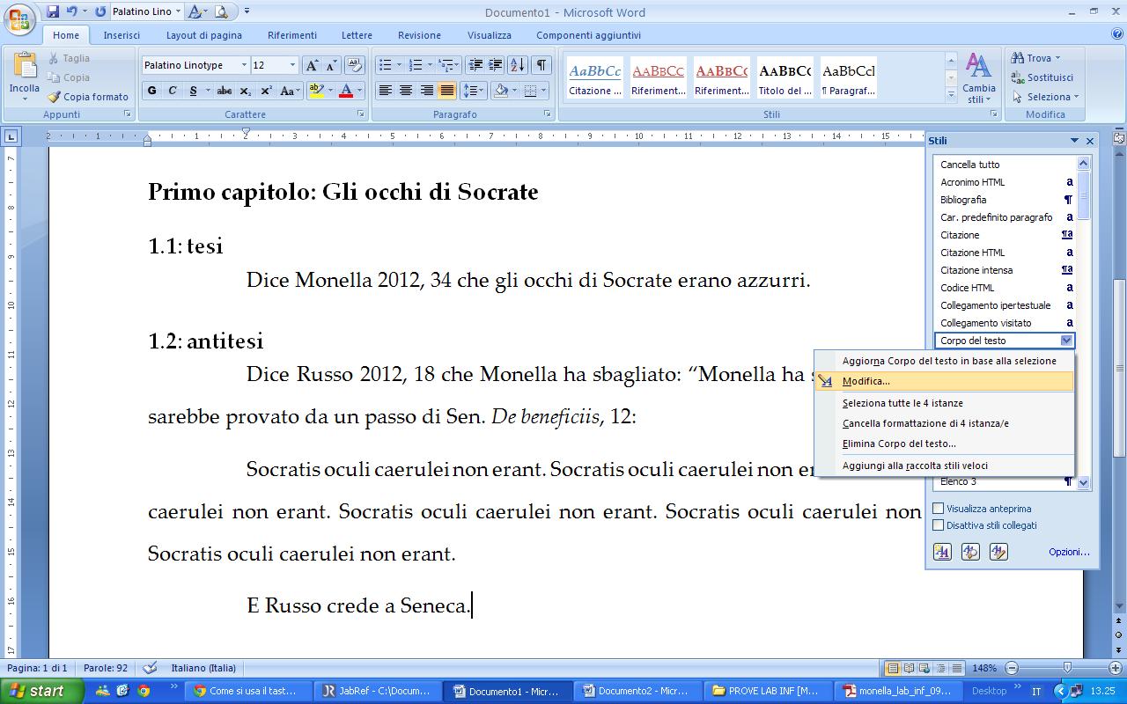
Task: Clear formatting with eraser icon
Action: (x=354, y=65)
